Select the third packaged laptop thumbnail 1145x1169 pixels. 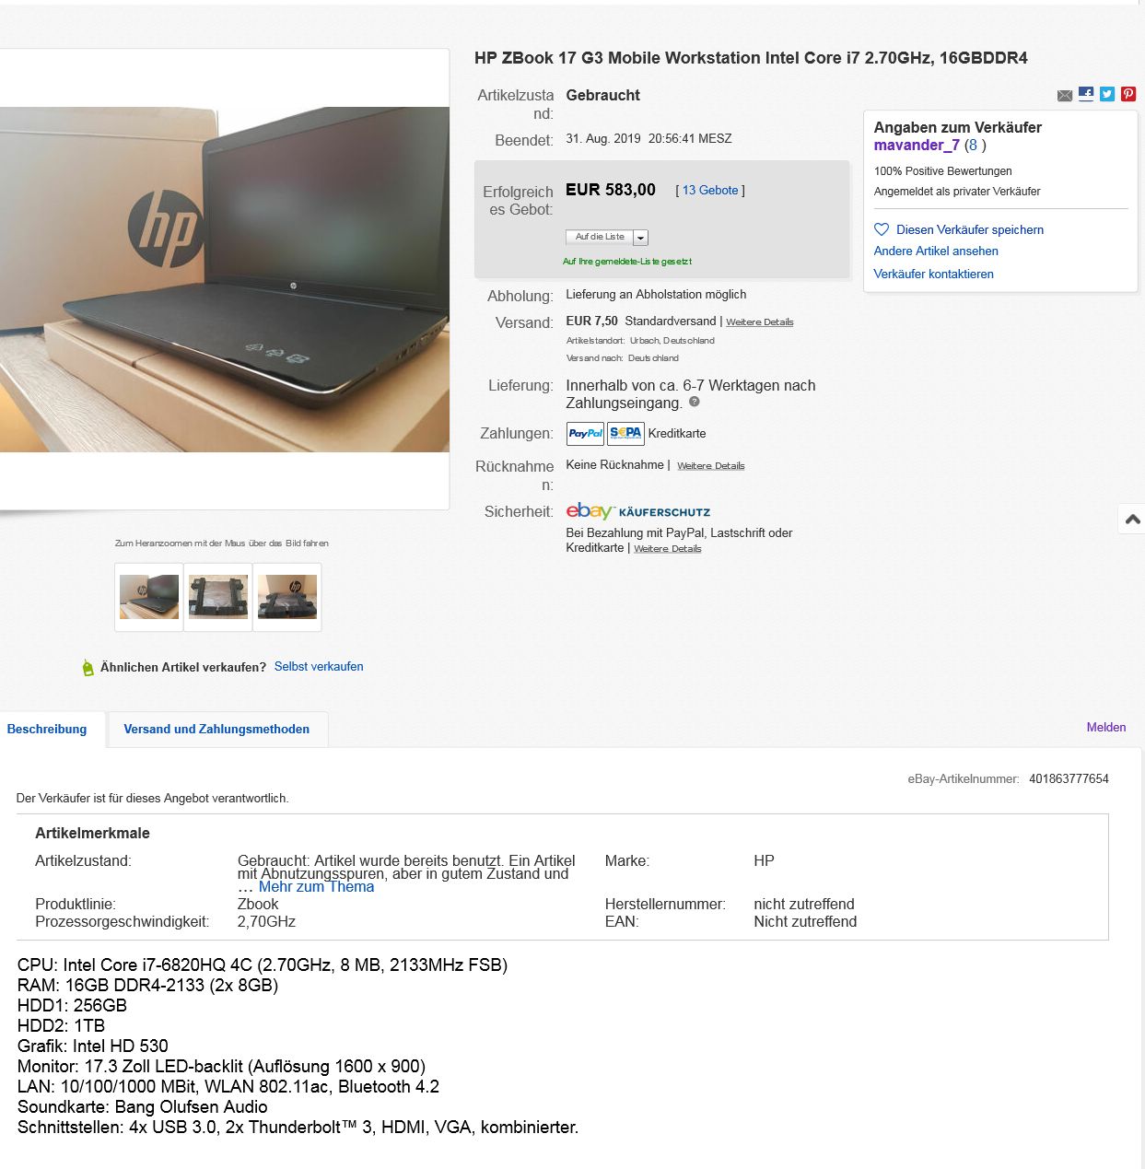coord(287,597)
